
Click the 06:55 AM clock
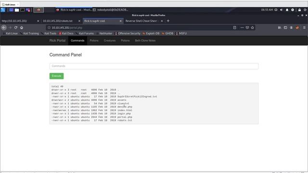[x=267, y=10]
